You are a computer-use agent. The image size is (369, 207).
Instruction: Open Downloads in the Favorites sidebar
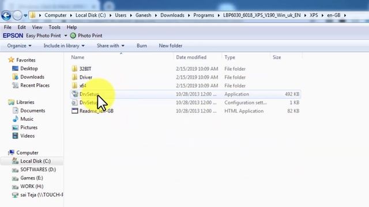tap(32, 77)
